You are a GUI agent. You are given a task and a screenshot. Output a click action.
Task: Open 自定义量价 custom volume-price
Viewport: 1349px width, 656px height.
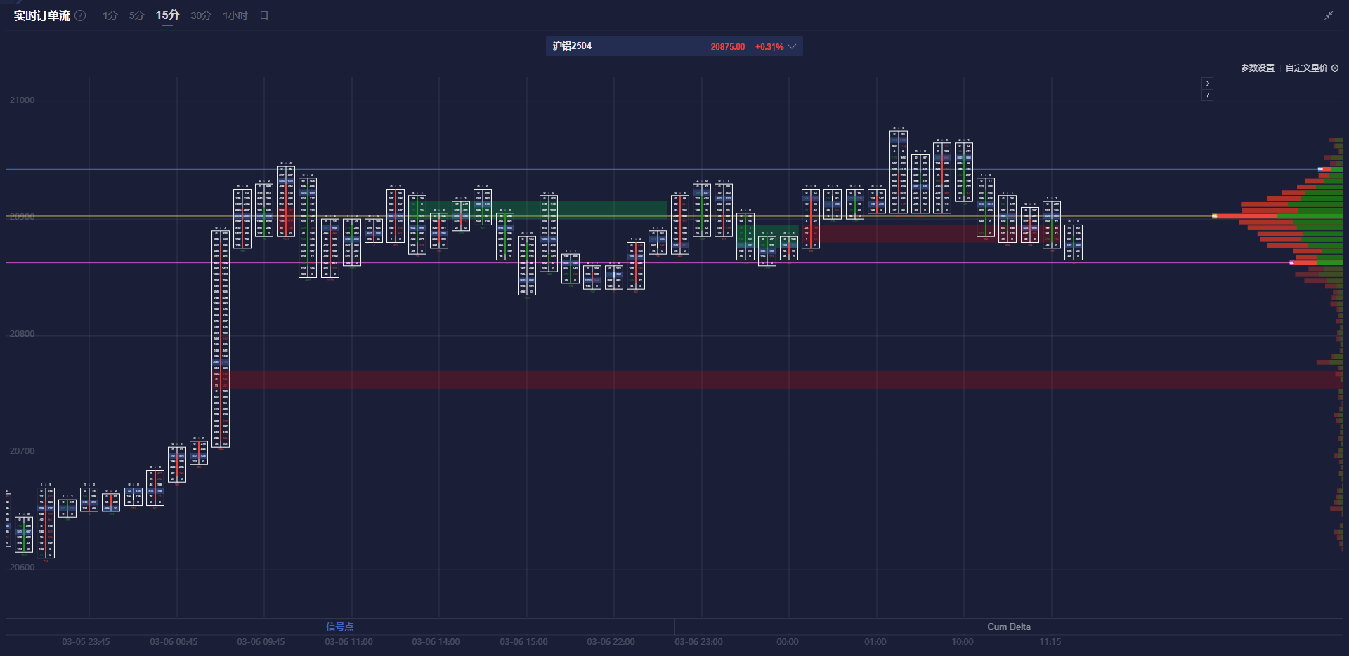tap(1306, 68)
